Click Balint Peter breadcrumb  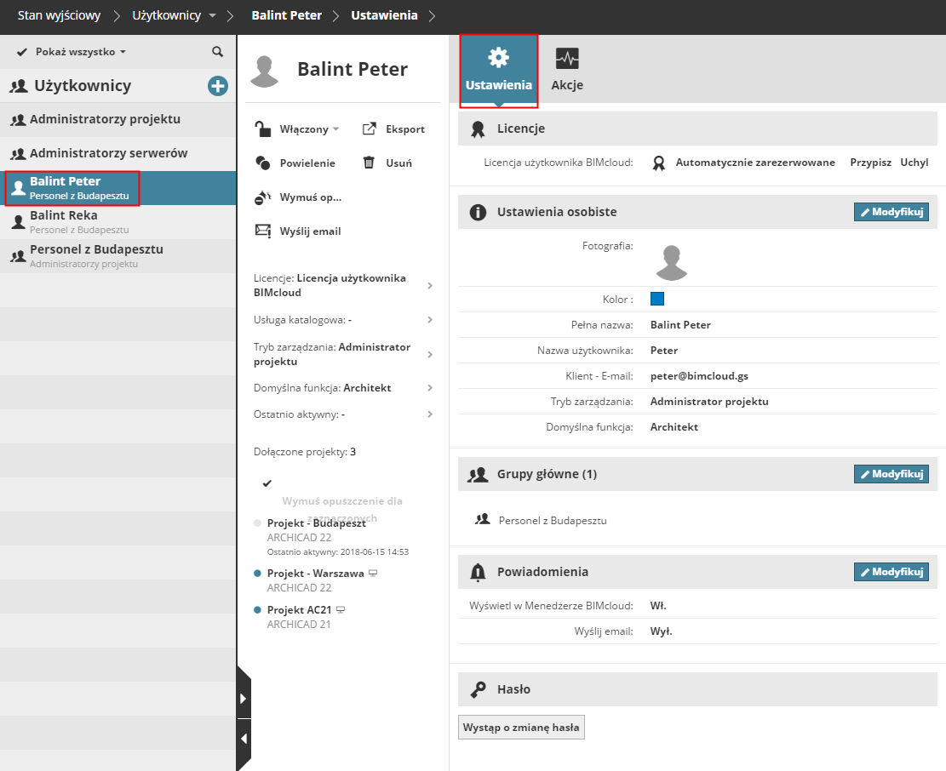point(287,15)
